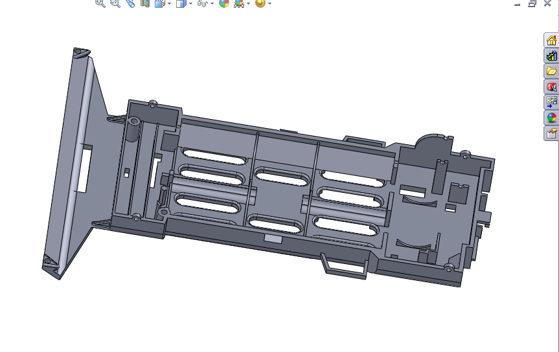The height and width of the screenshot is (352, 559).
Task: Activate the Section View tool
Action: click(144, 3)
